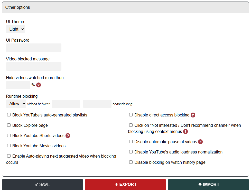
Task: Click the Video blocked message text field
Action: 34,66
